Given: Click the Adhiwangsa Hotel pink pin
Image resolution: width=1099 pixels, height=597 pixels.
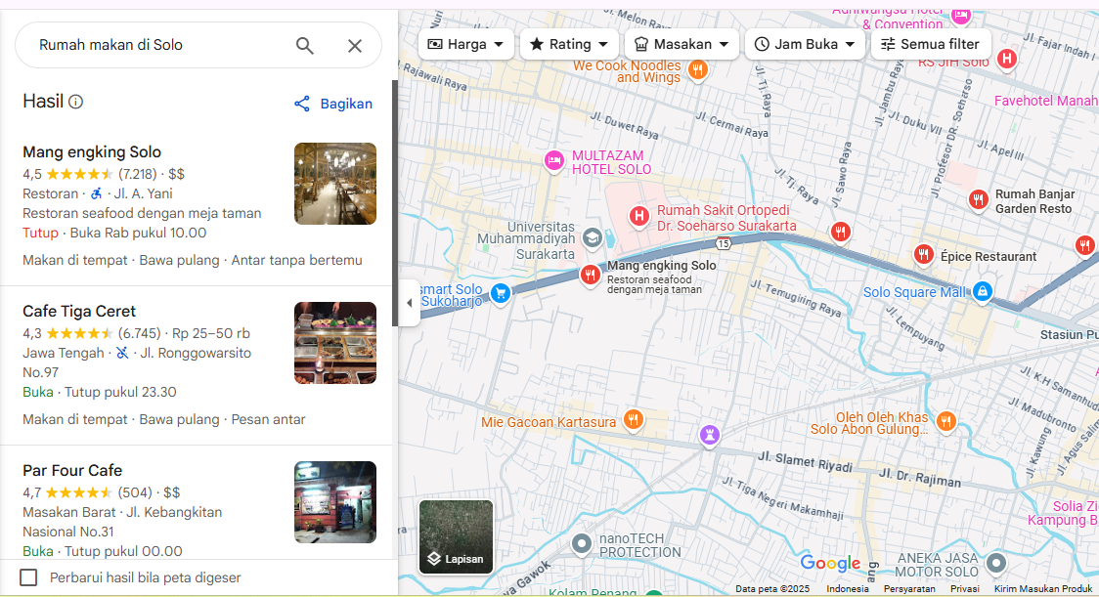Looking at the screenshot, I should coord(961,15).
